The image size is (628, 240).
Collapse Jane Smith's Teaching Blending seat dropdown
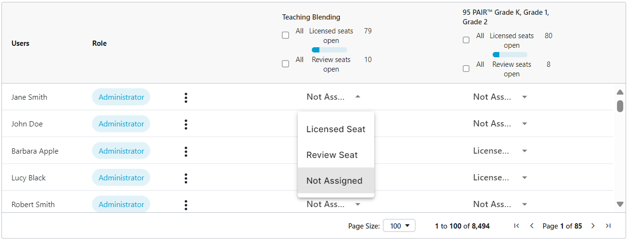358,97
